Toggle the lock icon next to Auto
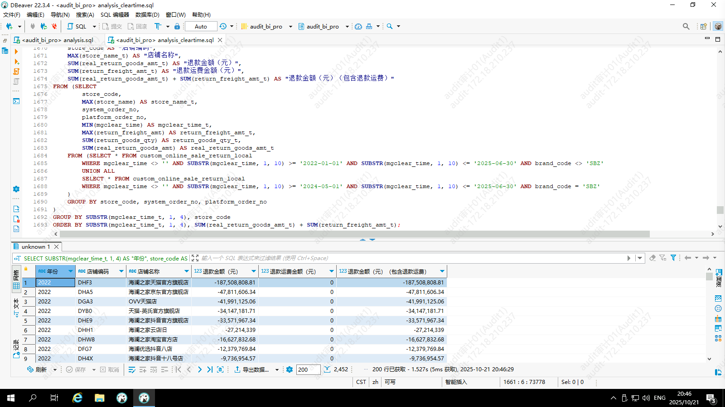The height and width of the screenshot is (407, 725). [x=177, y=26]
